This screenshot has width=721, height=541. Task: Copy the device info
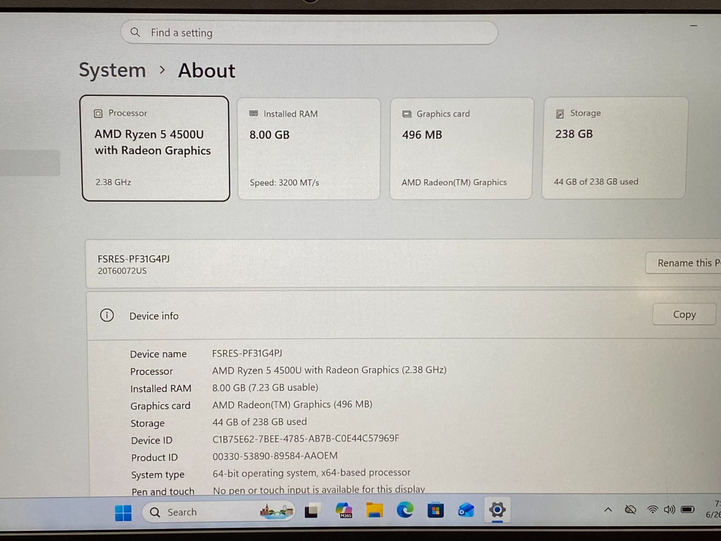pyautogui.click(x=684, y=314)
